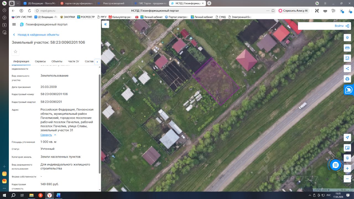The height and width of the screenshot is (199, 354).
Task: Open the ЗАКУПКИ bookmark
Action: pyautogui.click(x=67, y=17)
